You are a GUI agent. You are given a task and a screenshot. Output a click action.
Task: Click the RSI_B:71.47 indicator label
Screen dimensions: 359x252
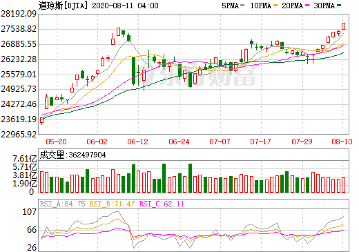tap(112, 204)
